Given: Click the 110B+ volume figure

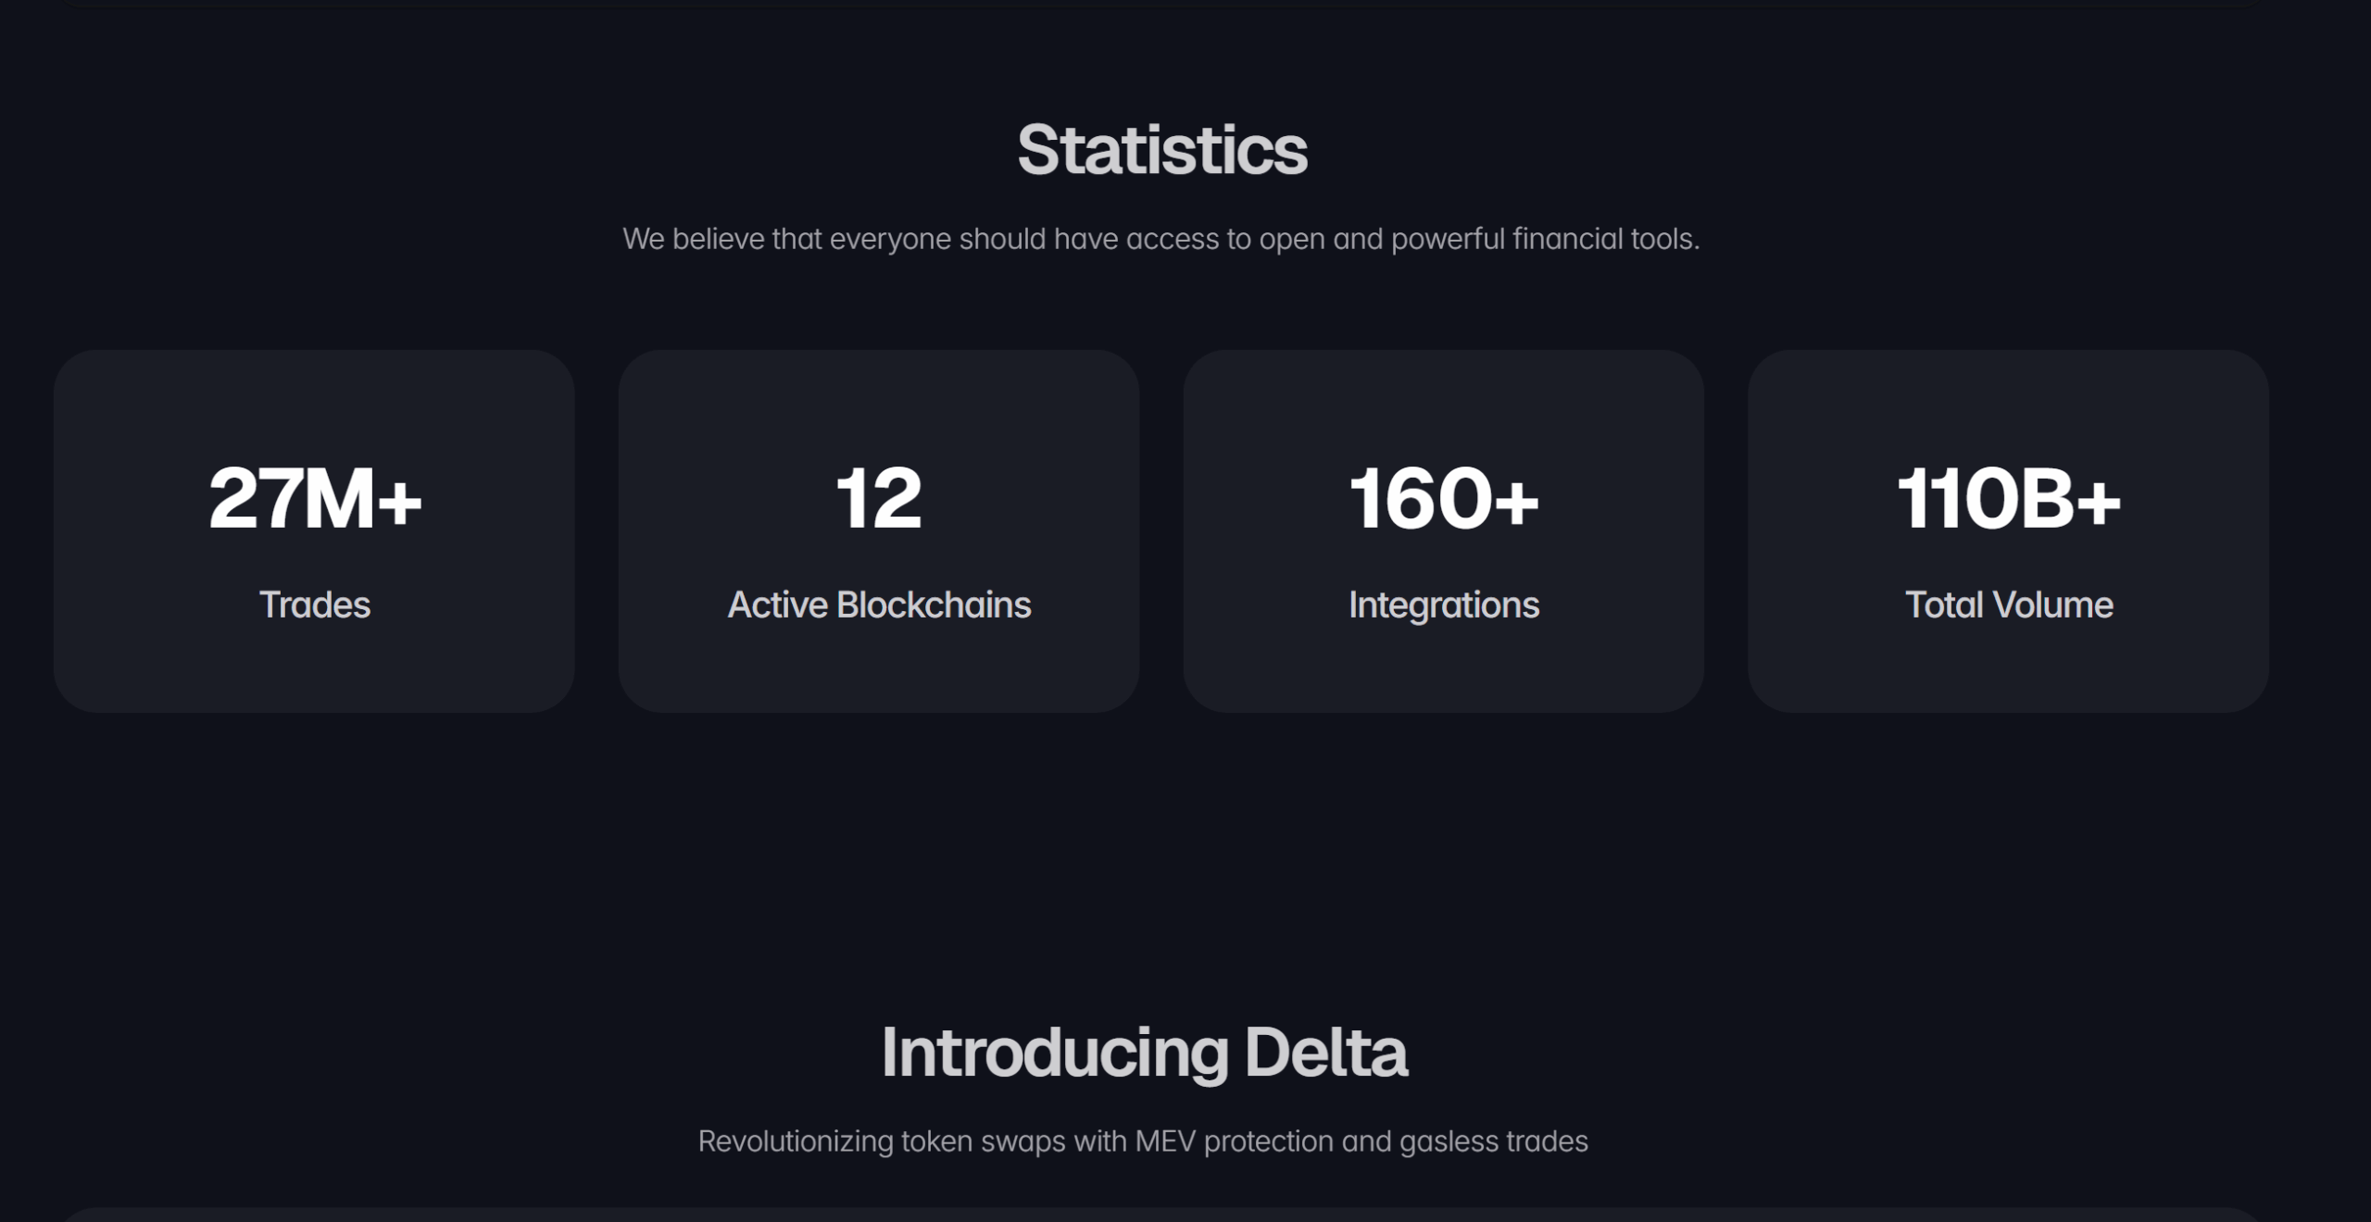Looking at the screenshot, I should coord(2009,498).
